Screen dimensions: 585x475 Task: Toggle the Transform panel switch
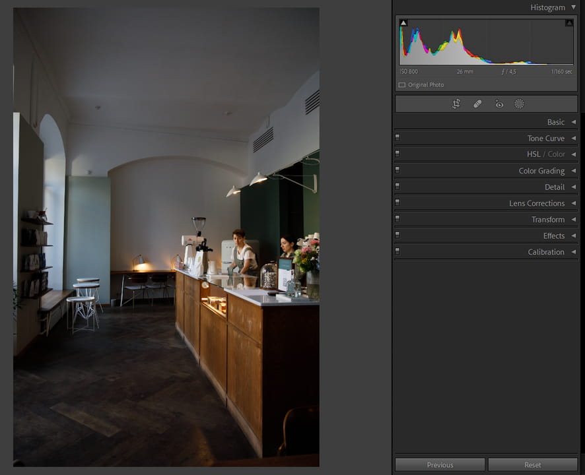click(x=397, y=218)
